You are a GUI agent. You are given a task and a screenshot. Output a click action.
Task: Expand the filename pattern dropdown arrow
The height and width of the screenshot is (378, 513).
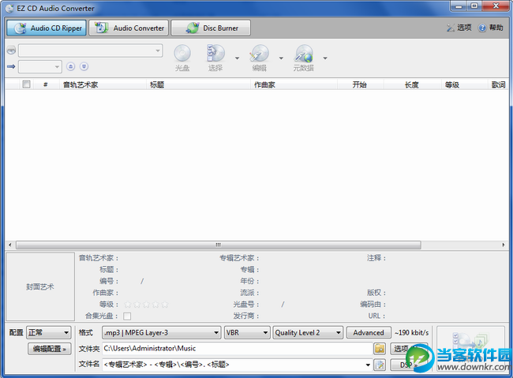[x=368, y=365]
